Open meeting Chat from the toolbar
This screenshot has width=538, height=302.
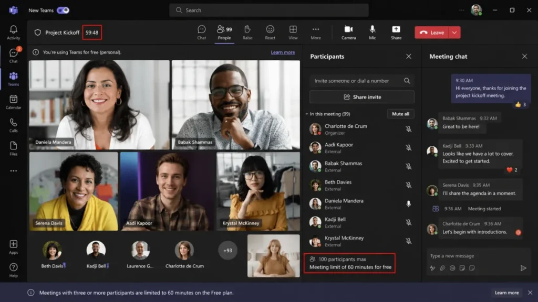click(201, 33)
